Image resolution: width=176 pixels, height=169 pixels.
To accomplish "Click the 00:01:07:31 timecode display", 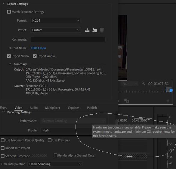I will point(158,84).
